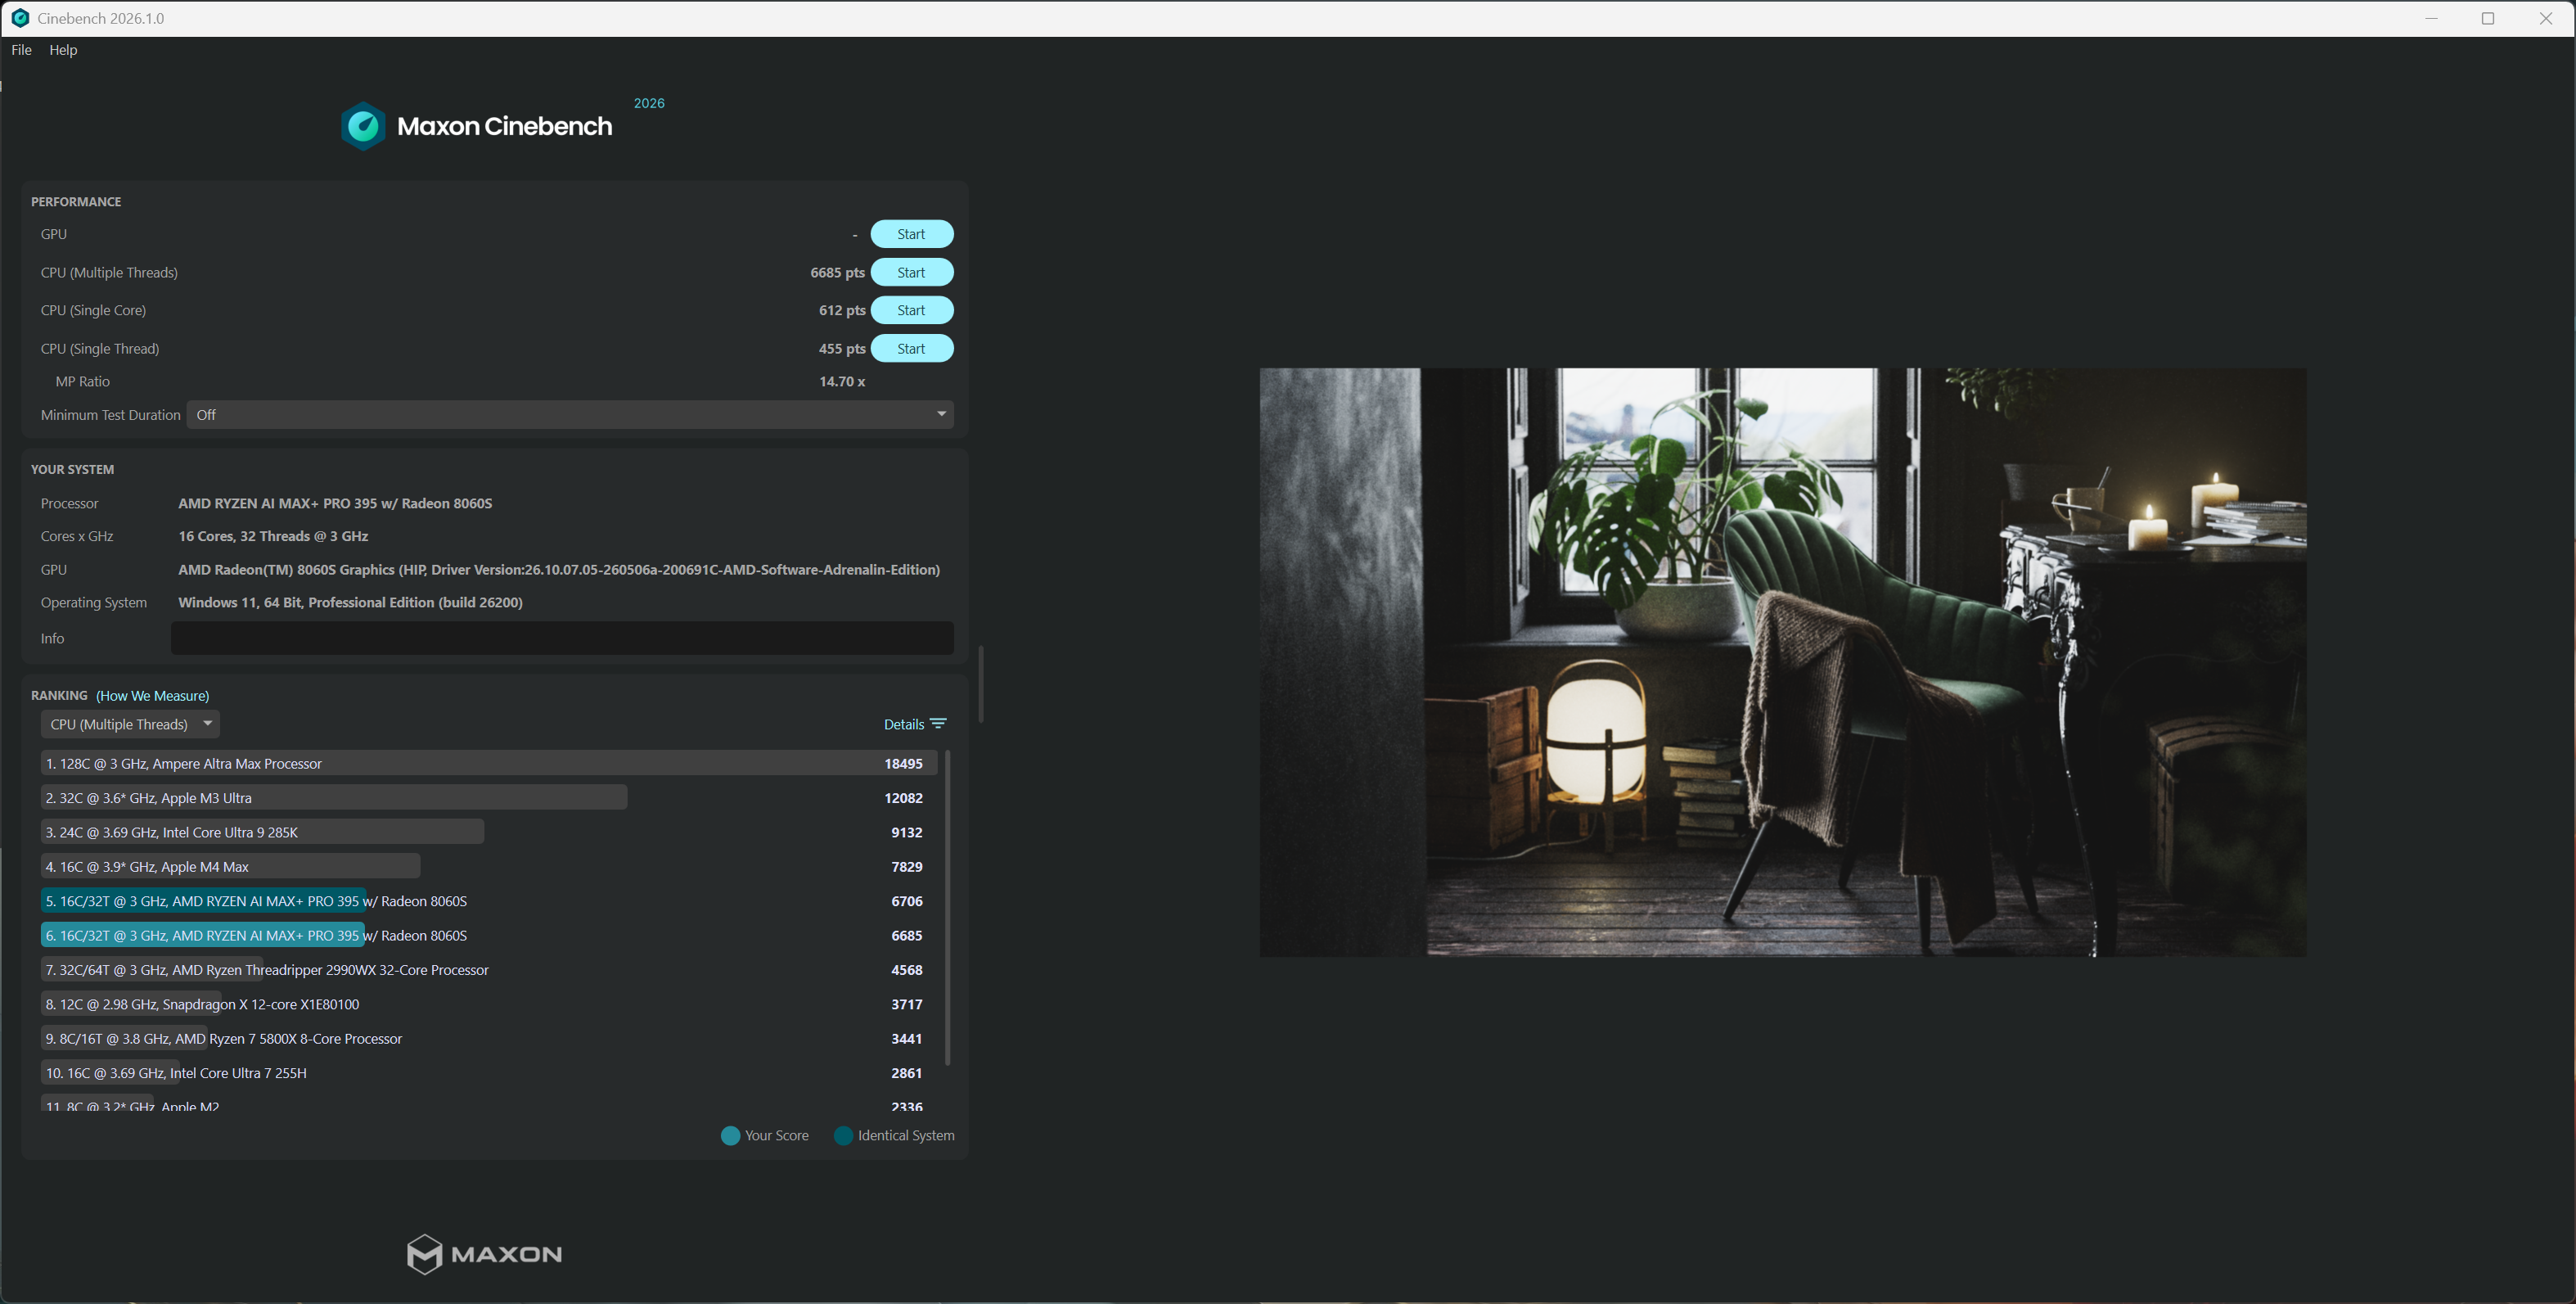This screenshot has height=1304, width=2576.
Task: Click the Your Score legend dot
Action: click(x=730, y=1136)
